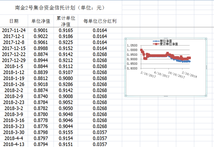
Task: Click the unit value cell 0.8740
Action: coord(41,96)
